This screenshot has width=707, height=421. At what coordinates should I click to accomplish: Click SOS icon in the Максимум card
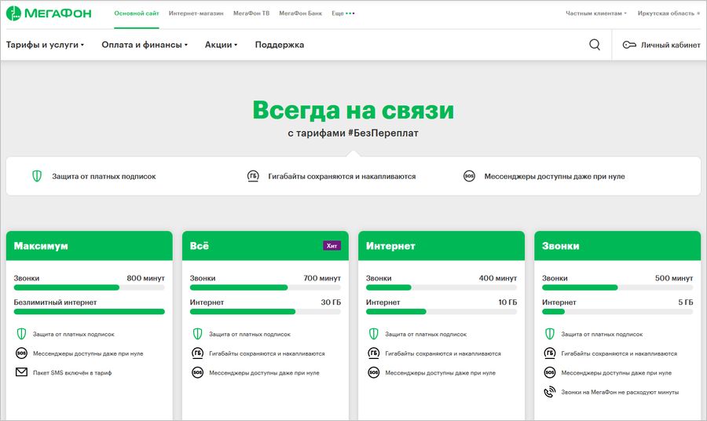tap(21, 353)
